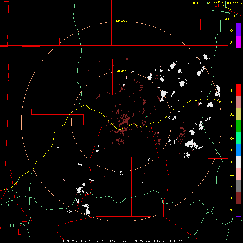Click the magenta UK legend color swatch
243x243 pixels.
click(238, 42)
